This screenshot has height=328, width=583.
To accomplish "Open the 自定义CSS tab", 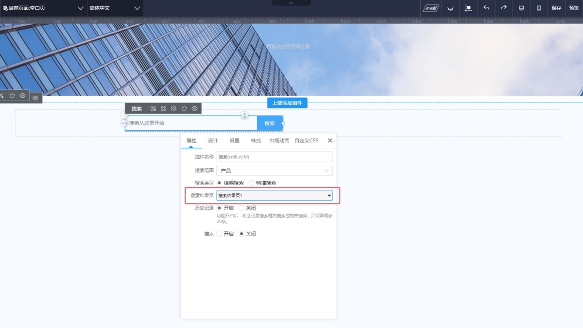I will tap(306, 140).
